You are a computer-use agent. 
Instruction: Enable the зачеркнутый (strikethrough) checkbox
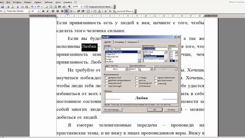(x=106, y=77)
